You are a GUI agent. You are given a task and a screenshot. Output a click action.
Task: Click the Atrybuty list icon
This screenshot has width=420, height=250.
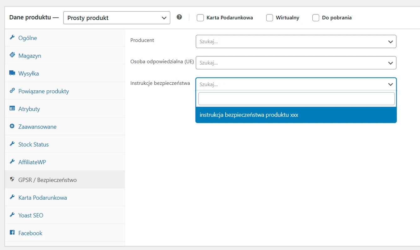coord(12,108)
